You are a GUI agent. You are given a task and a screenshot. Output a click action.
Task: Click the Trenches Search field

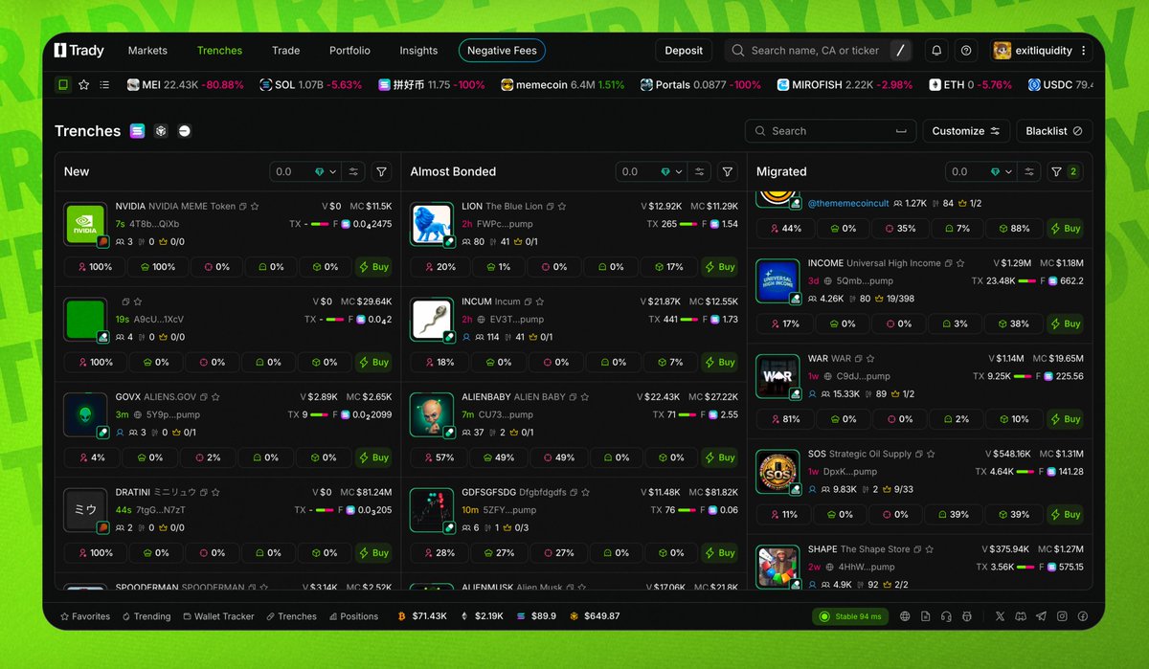click(830, 131)
